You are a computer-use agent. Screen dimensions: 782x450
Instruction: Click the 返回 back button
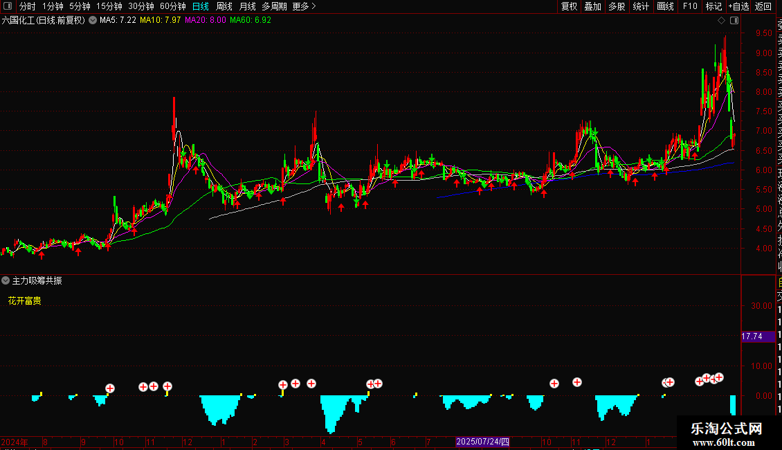[x=763, y=6]
